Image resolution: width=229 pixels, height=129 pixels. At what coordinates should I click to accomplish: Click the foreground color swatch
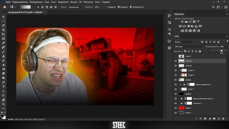click(2, 116)
